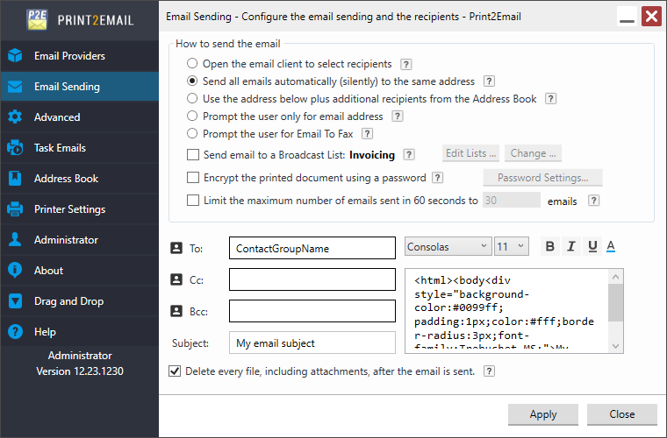
Task: Click the Task Emails printer-clock icon
Action: tap(15, 148)
